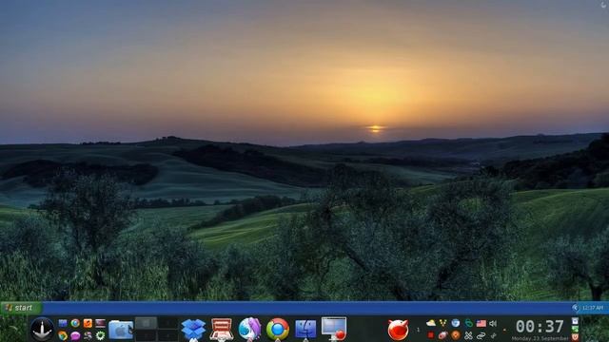Click the speaker volume tray icon
Viewport: 609px width, 342px height.
point(493,323)
